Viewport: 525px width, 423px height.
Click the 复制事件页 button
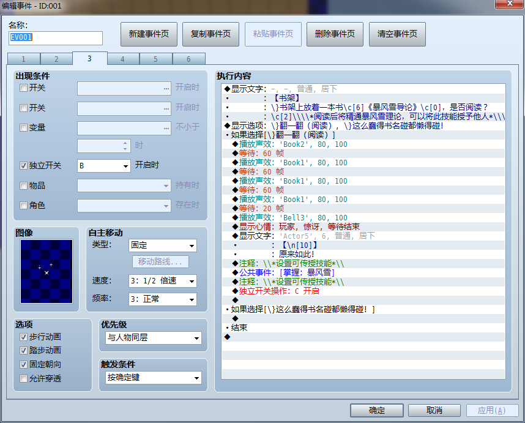click(211, 34)
